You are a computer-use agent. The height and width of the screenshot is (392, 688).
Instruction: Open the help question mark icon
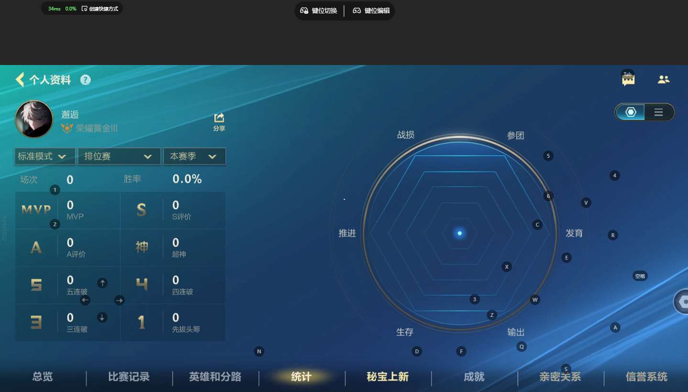[86, 80]
